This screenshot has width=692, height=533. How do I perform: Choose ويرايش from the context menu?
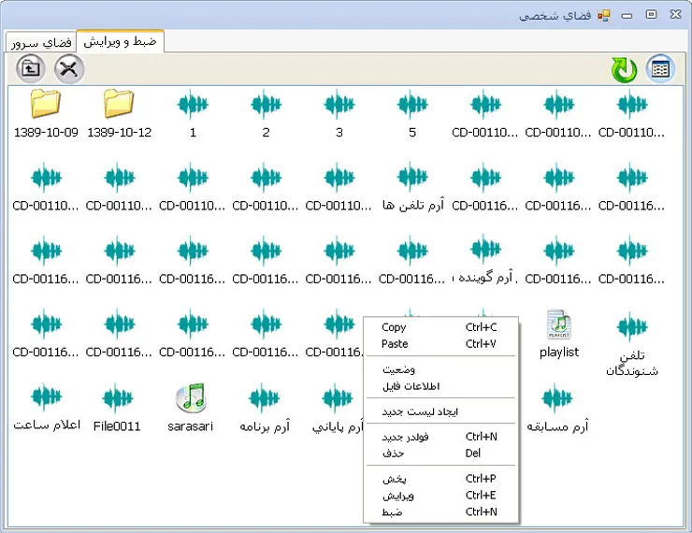(440, 495)
